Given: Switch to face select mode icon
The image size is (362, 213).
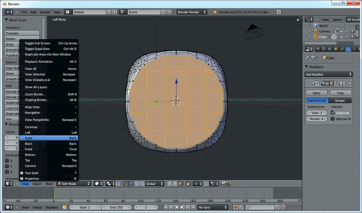Looking at the screenshot, I should tap(180, 184).
